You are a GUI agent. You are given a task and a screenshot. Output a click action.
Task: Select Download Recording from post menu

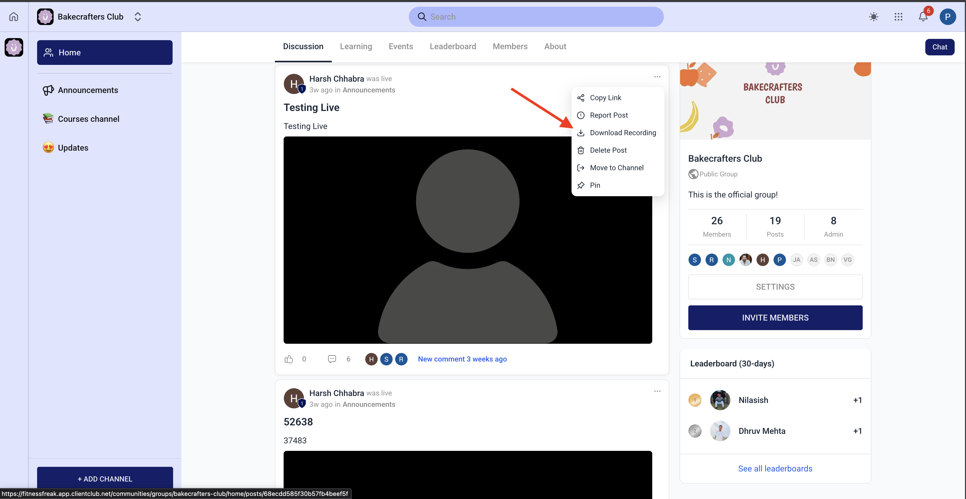(623, 133)
